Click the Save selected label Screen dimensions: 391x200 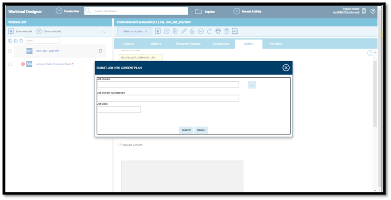tap(24, 32)
